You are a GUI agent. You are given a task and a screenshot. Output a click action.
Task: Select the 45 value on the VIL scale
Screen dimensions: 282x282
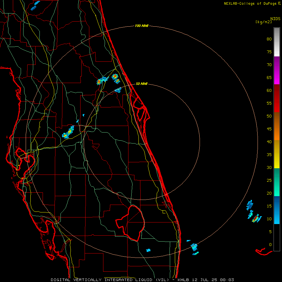click(x=269, y=129)
